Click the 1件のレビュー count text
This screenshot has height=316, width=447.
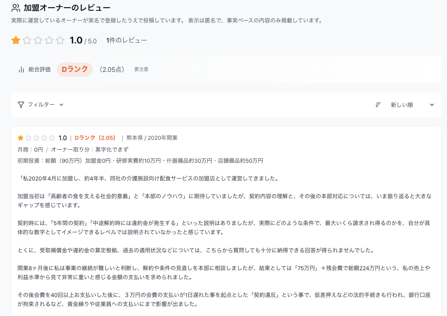coord(127,40)
